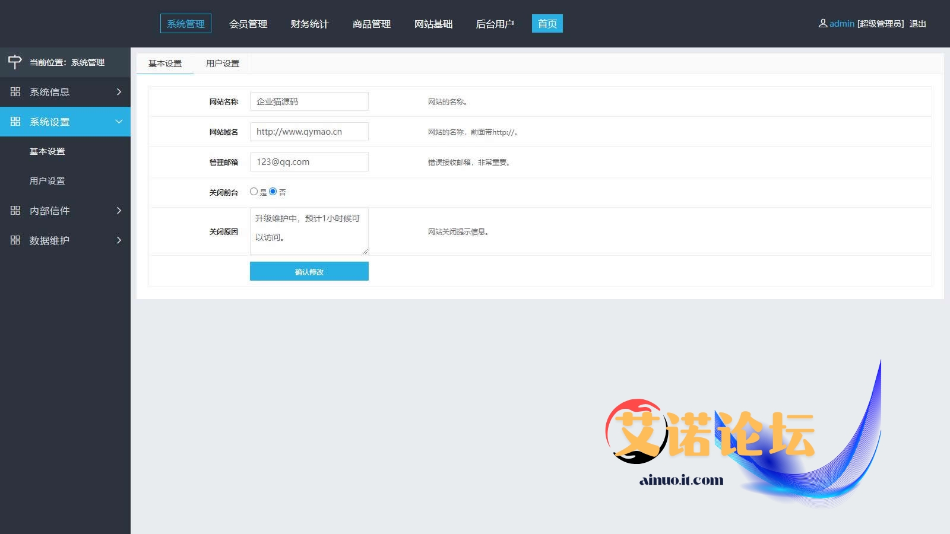Click the 退出 logout link
Viewport: 950px width, 534px height.
point(918,24)
